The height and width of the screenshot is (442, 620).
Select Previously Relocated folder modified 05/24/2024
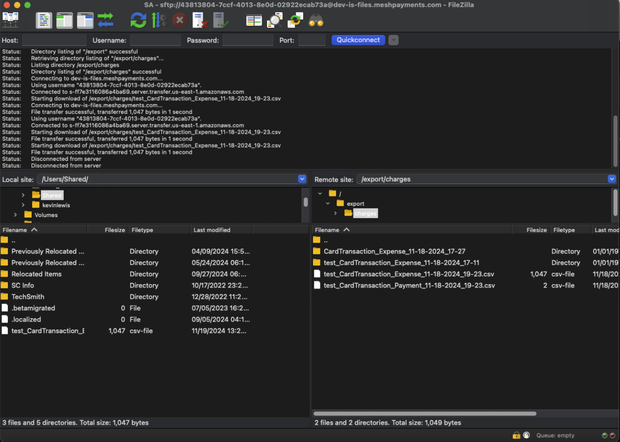[154, 262]
